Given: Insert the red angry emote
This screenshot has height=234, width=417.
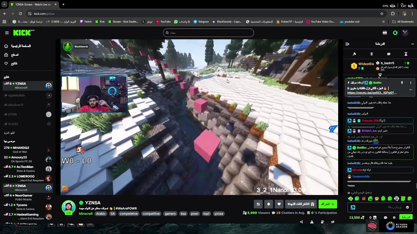Looking at the screenshot, I should click(x=364, y=199).
